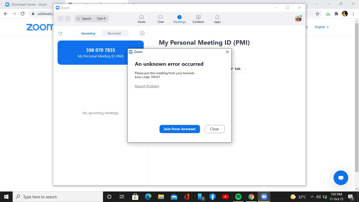Viewport: 359px width, 202px height.
Task: Add a new meeting with the plus icon
Action: click(142, 33)
